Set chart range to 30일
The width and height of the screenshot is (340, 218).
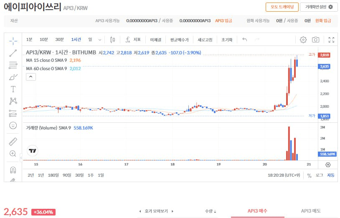tap(79, 175)
